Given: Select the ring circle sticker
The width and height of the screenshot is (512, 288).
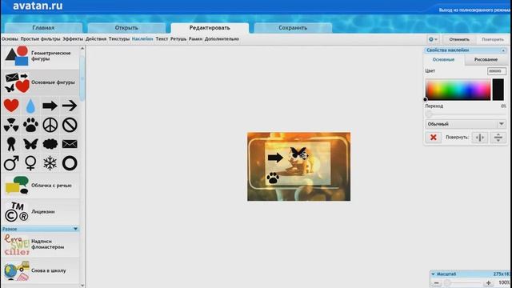Looking at the screenshot, I should coord(70,163).
